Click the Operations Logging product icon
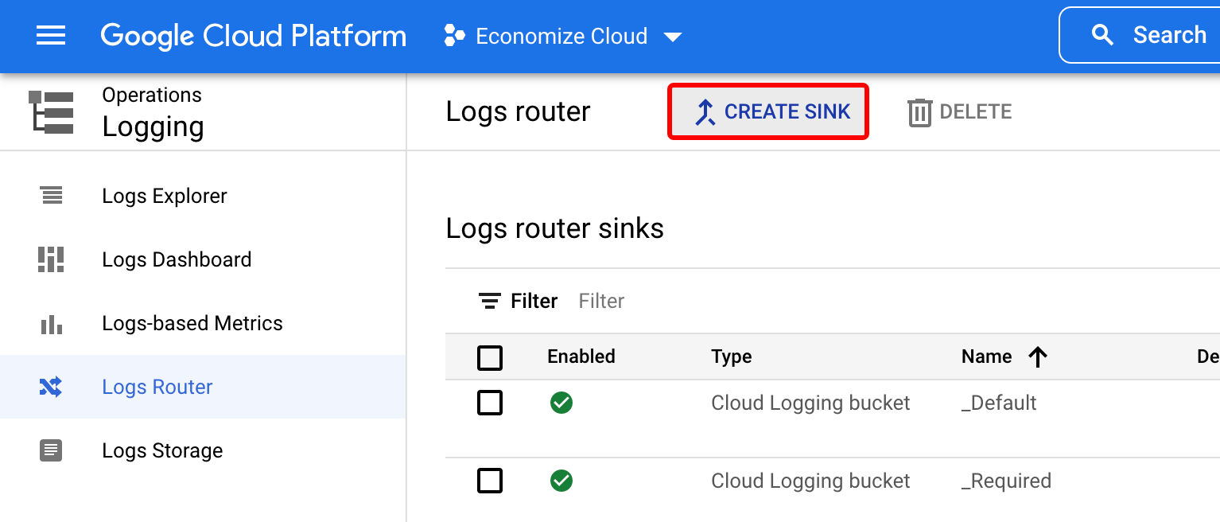 point(52,111)
